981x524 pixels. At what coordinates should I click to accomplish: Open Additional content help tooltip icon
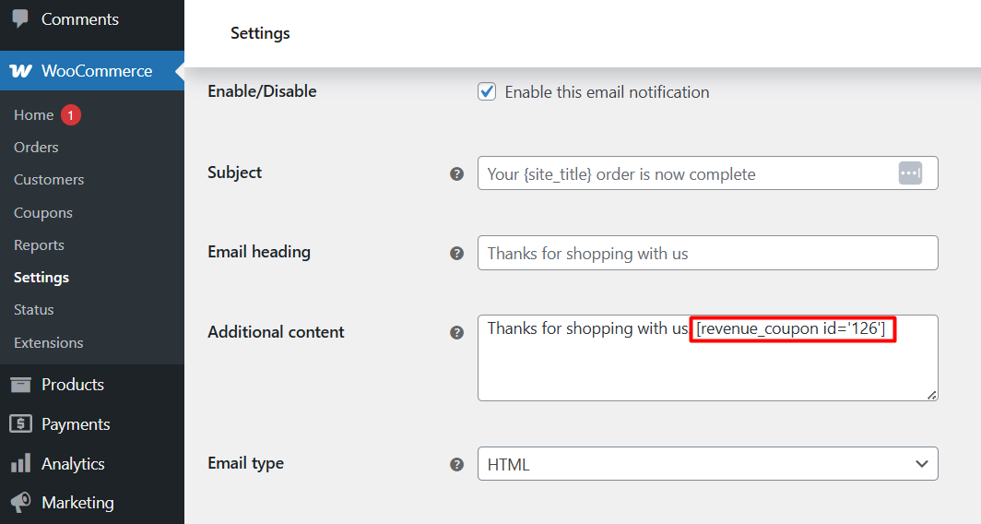tap(456, 332)
